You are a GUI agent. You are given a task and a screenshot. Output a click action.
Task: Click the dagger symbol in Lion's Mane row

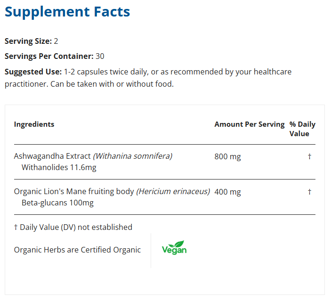(309, 192)
